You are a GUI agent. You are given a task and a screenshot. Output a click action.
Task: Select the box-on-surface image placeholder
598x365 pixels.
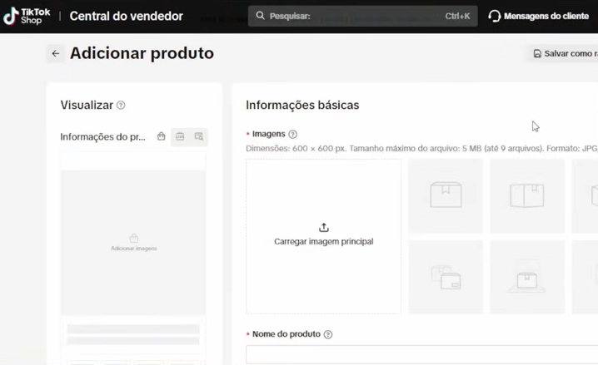click(527, 277)
